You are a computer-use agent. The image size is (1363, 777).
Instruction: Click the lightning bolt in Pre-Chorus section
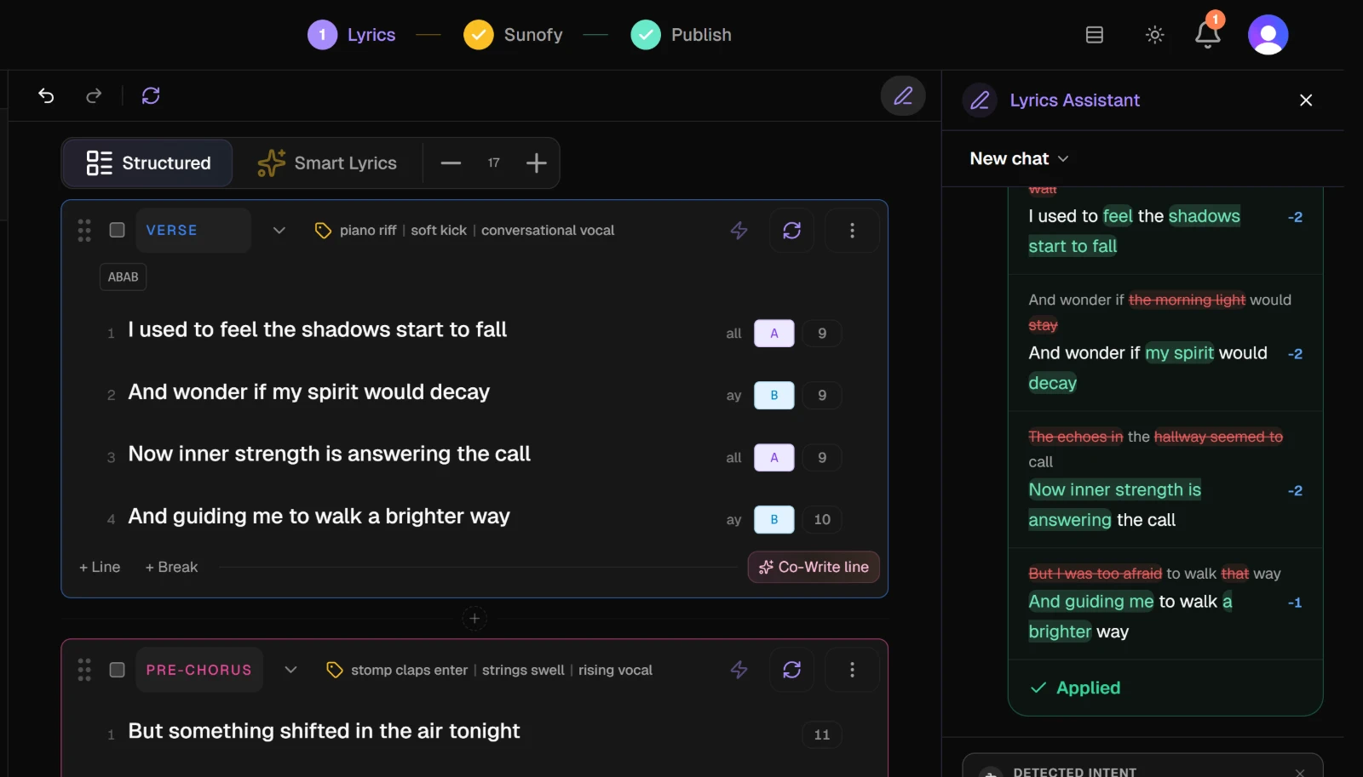pyautogui.click(x=739, y=670)
